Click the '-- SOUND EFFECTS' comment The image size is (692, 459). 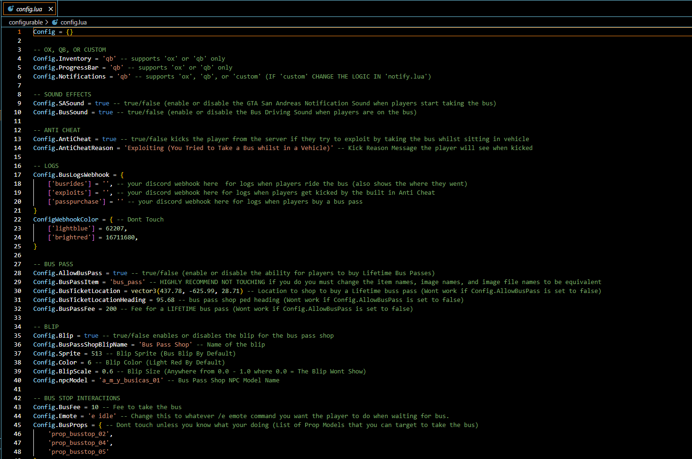63,95
